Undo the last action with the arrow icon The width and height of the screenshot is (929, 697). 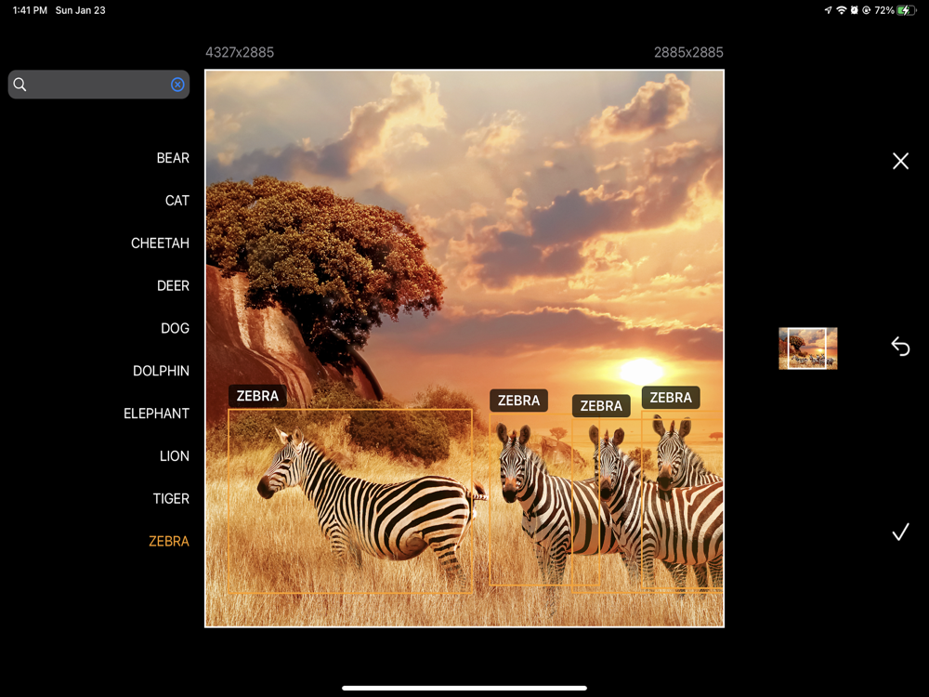tap(900, 346)
